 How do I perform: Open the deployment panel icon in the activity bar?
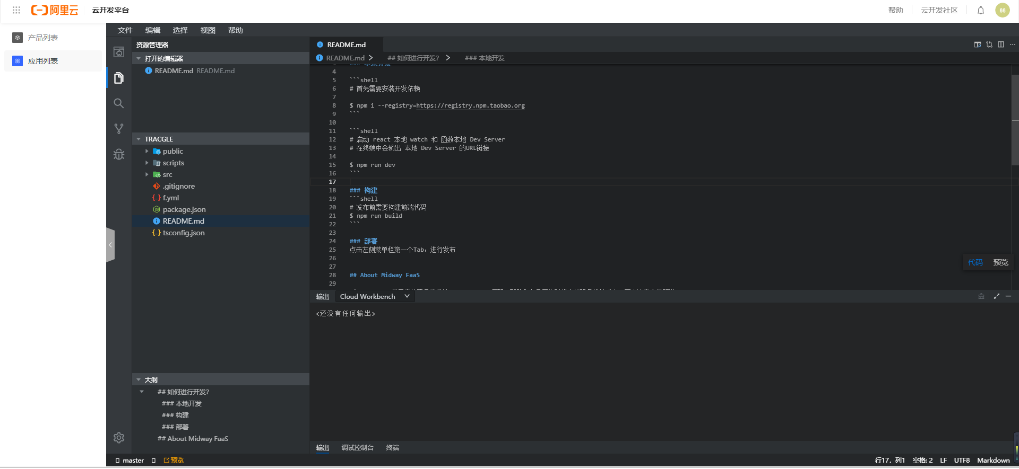(x=119, y=52)
